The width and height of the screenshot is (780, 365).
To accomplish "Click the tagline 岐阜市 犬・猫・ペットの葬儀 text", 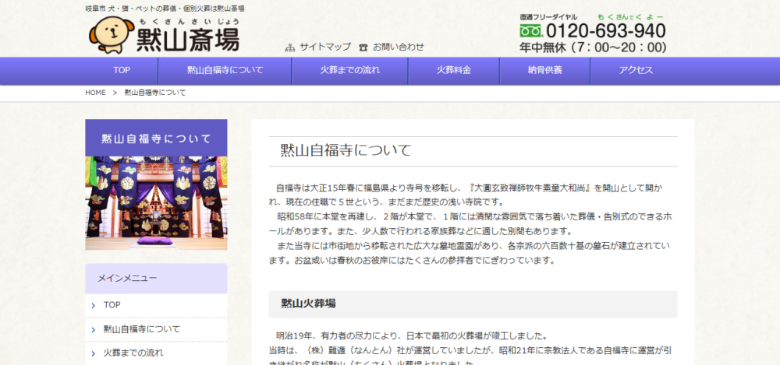I will click(x=165, y=9).
